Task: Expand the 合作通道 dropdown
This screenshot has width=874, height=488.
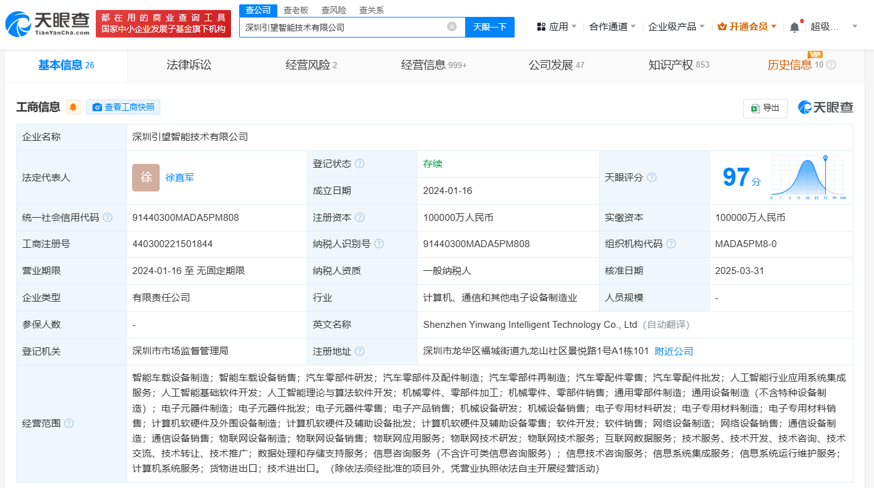Action: point(612,27)
